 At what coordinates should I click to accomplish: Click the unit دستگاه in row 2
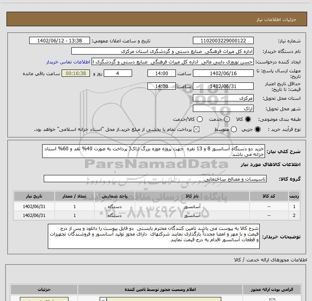coord(115,215)
